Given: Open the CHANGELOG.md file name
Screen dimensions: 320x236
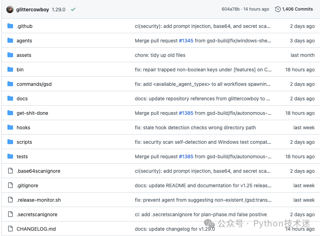Looking at the screenshot, I should point(36,229).
